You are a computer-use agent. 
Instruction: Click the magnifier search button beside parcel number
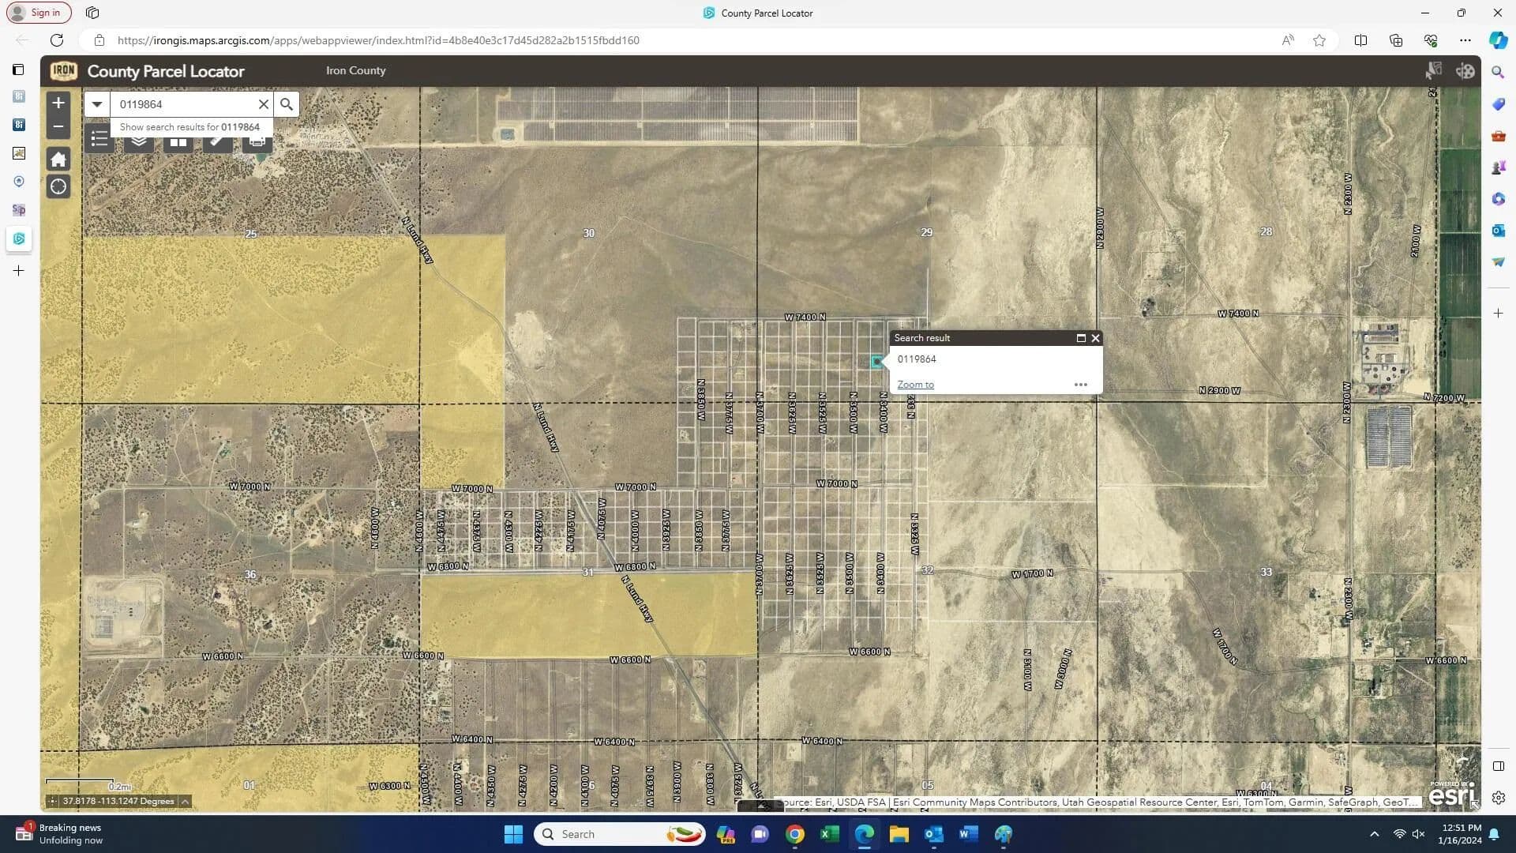coord(287,104)
